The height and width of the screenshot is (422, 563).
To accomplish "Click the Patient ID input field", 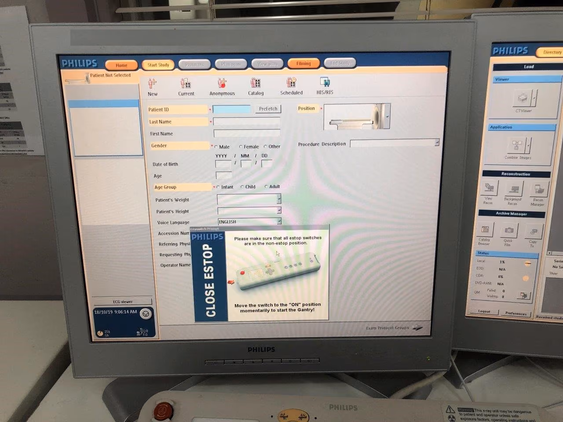I will click(231, 109).
